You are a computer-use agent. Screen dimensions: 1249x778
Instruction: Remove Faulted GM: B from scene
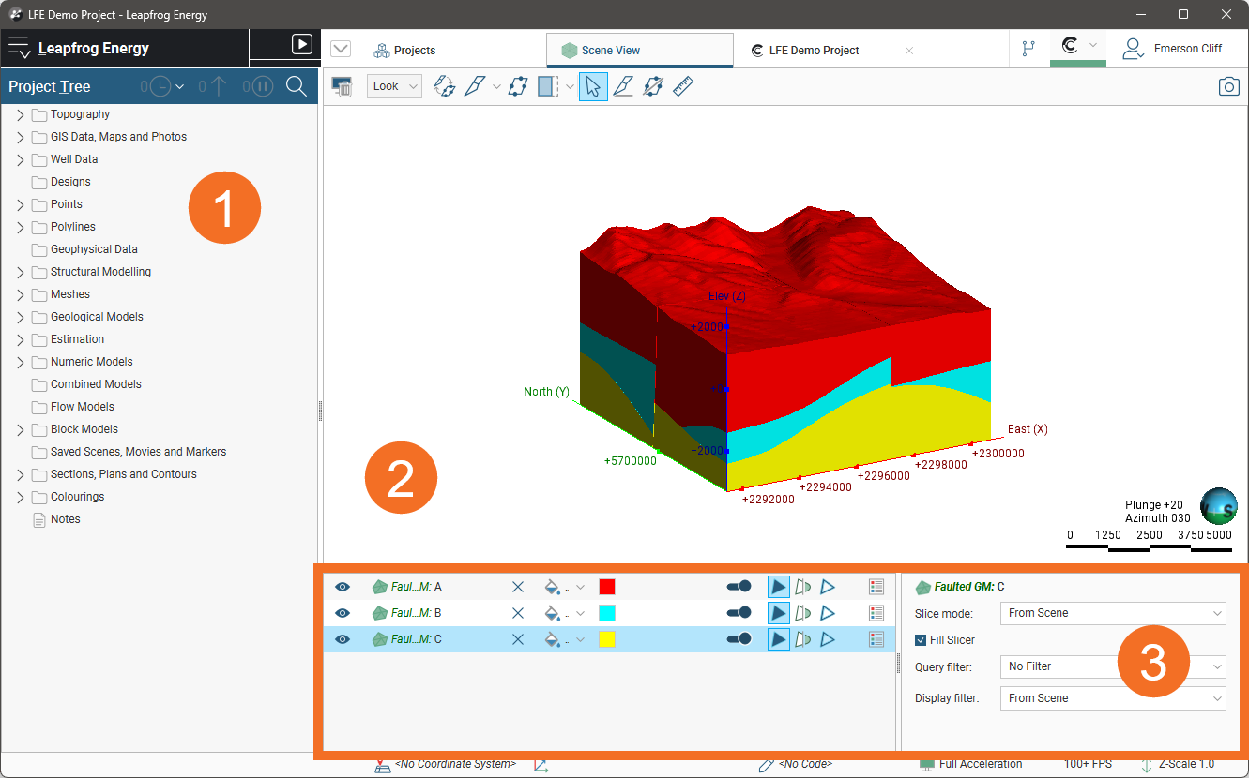tap(517, 613)
